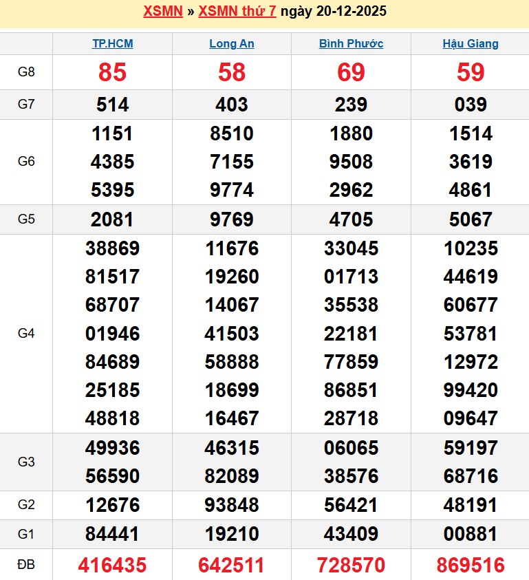Click the G8 row label
The image size is (529, 580).
pos(26,72)
